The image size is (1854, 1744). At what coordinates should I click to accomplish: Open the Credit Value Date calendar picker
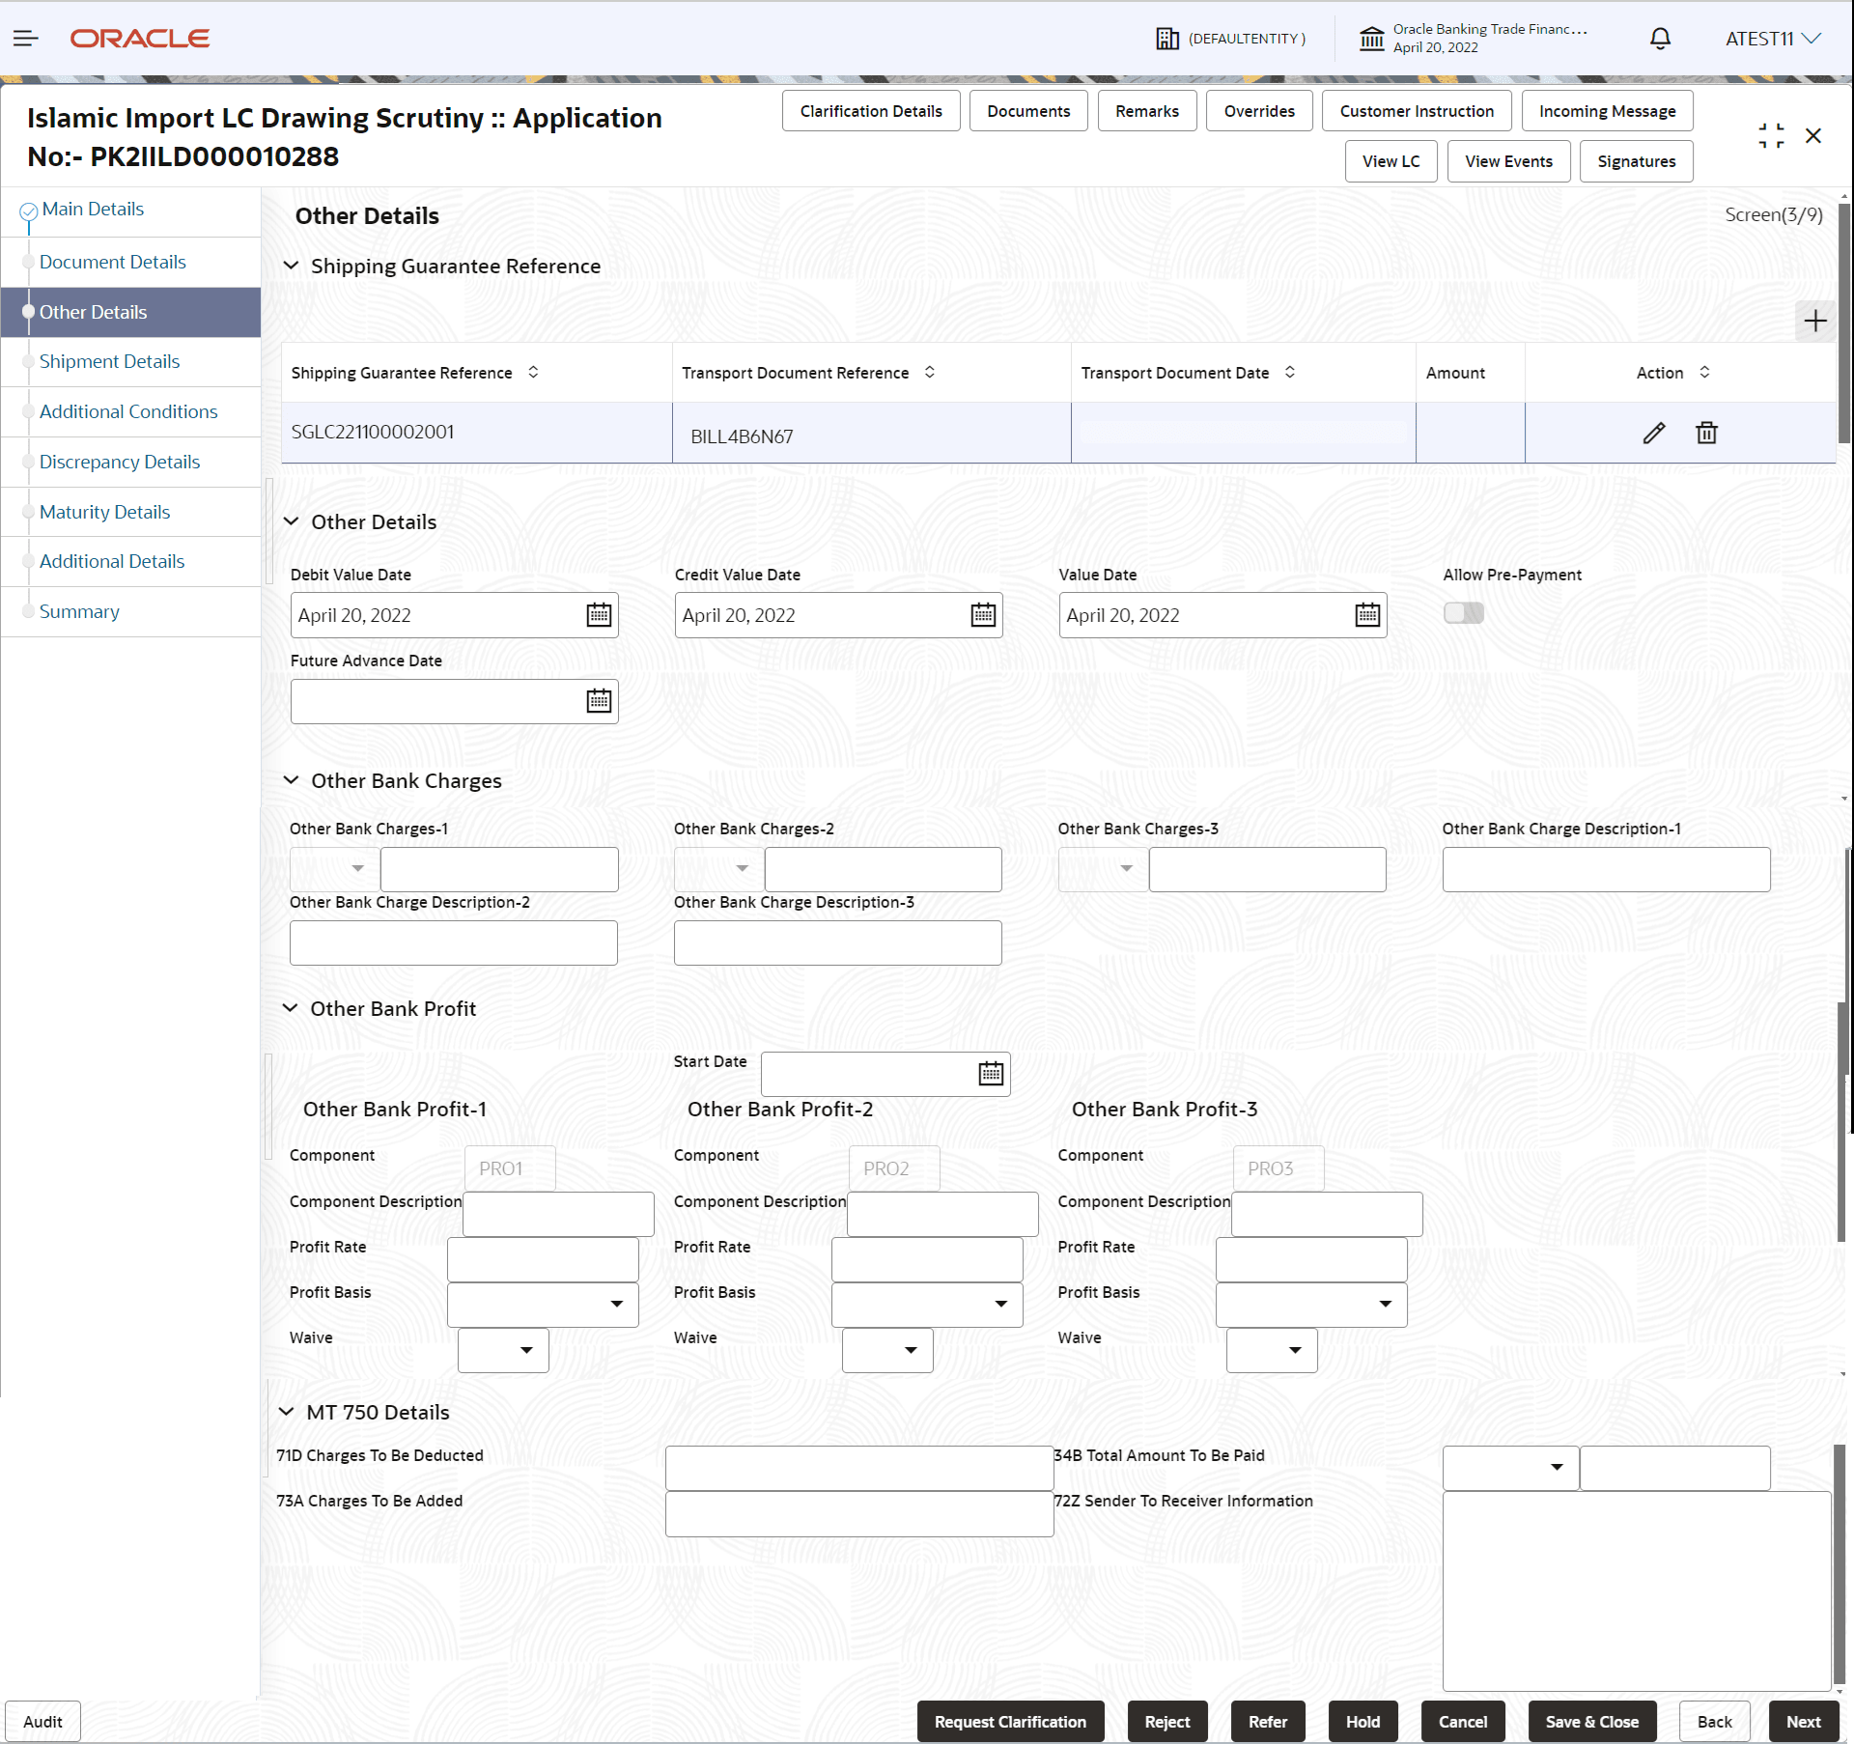[x=982, y=614]
